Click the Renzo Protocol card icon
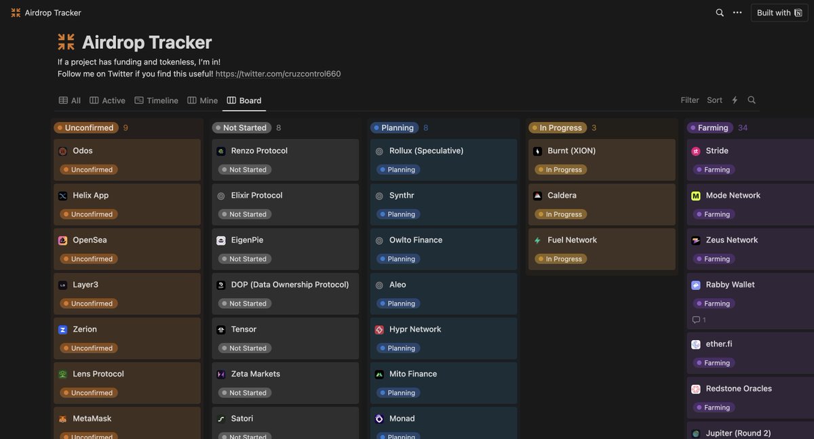 click(221, 151)
